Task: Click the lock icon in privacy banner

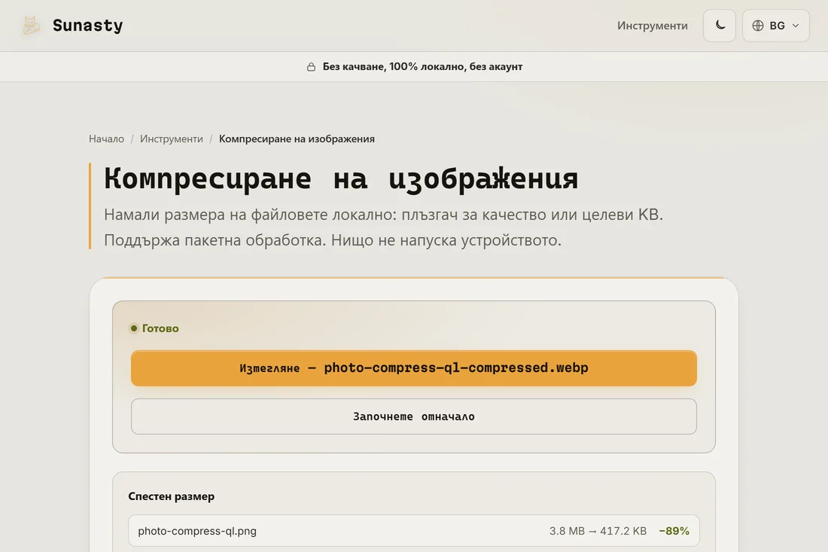Action: pos(311,66)
